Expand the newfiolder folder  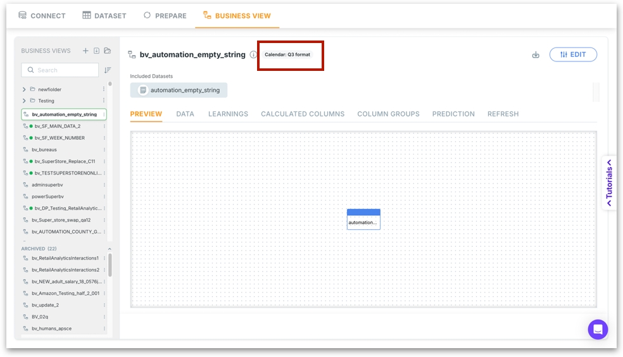pos(24,90)
